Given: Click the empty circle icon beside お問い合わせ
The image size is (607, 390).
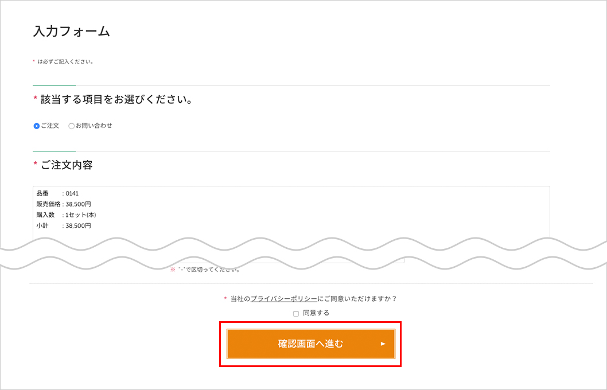Looking at the screenshot, I should [71, 125].
